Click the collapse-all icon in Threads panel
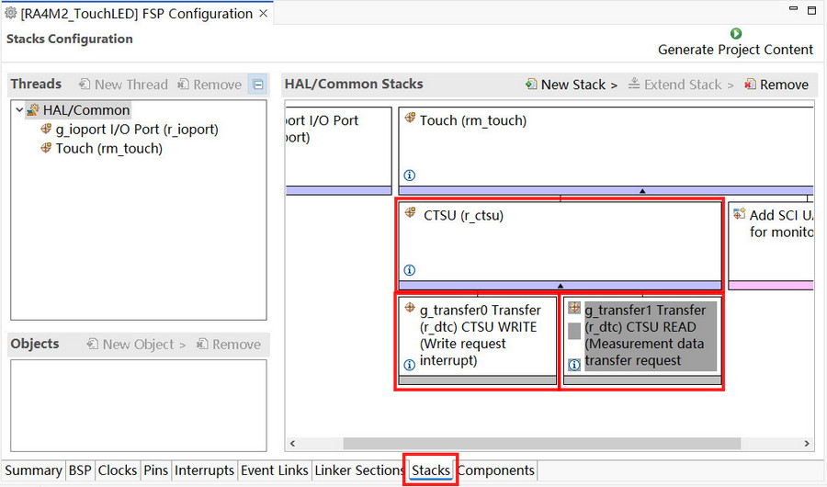The height and width of the screenshot is (487, 827). click(x=258, y=85)
